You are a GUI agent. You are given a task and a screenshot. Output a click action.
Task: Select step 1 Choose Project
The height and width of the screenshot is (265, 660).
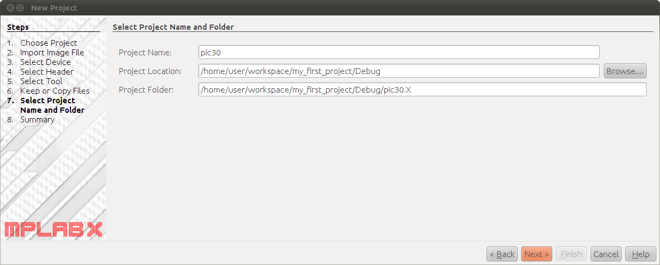click(x=49, y=43)
